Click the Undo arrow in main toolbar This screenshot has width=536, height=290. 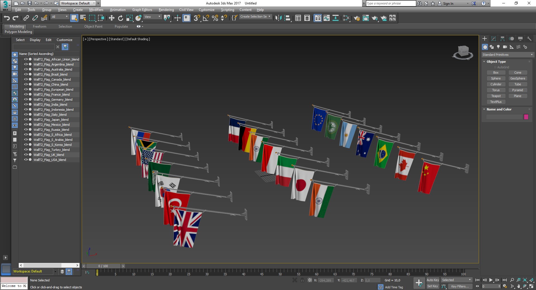click(x=7, y=18)
